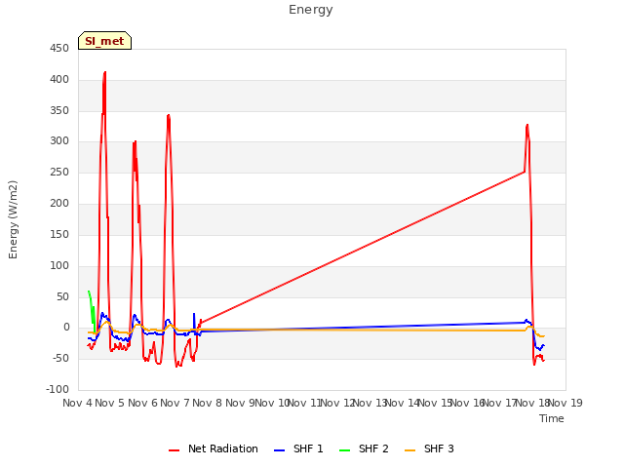Click the chart title 'Energy'
Viewport: 624px width, 468px height.
(311, 10)
